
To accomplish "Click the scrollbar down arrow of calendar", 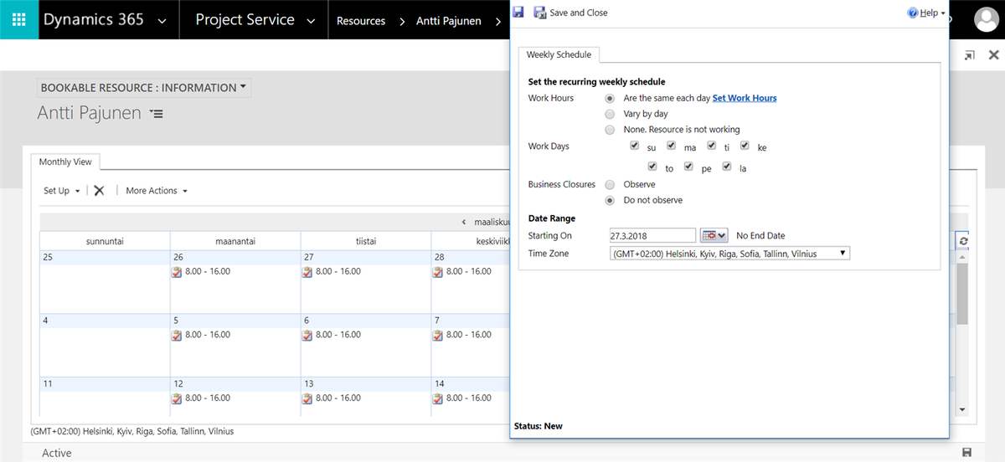I will coord(962,410).
